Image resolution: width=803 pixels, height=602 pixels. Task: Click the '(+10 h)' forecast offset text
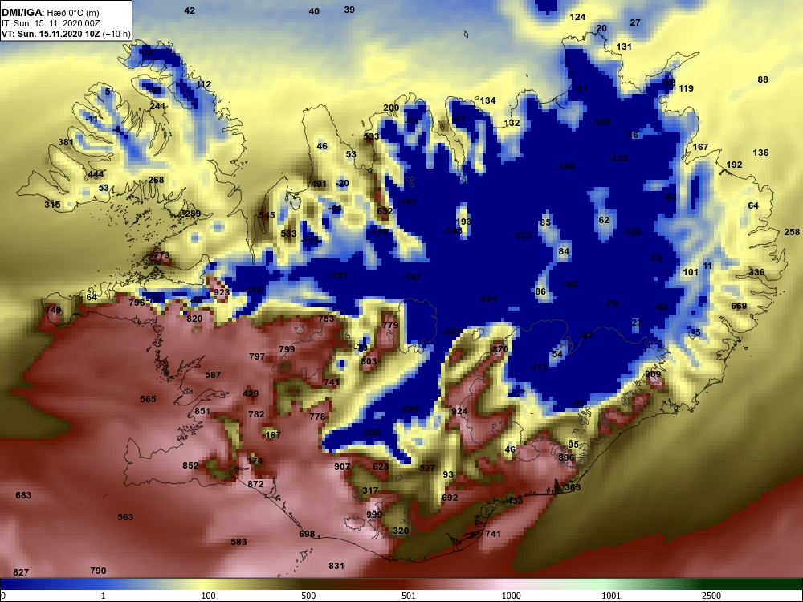click(x=116, y=35)
